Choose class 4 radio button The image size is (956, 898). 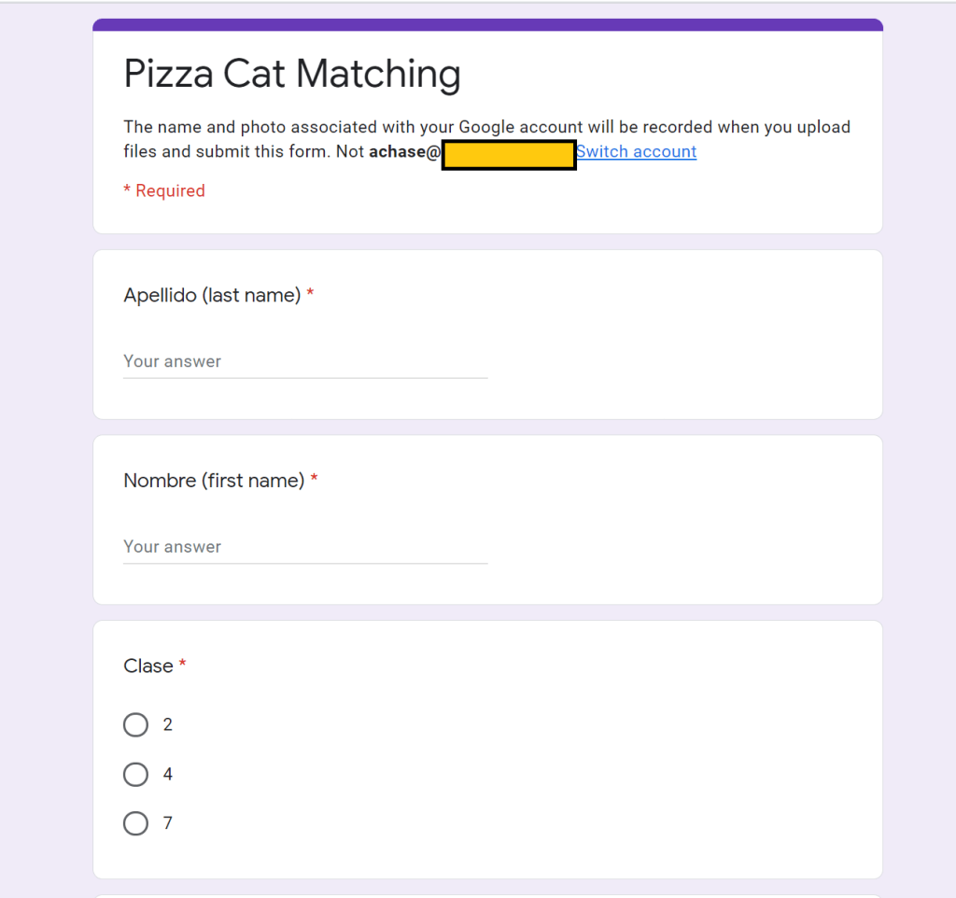[x=136, y=774]
